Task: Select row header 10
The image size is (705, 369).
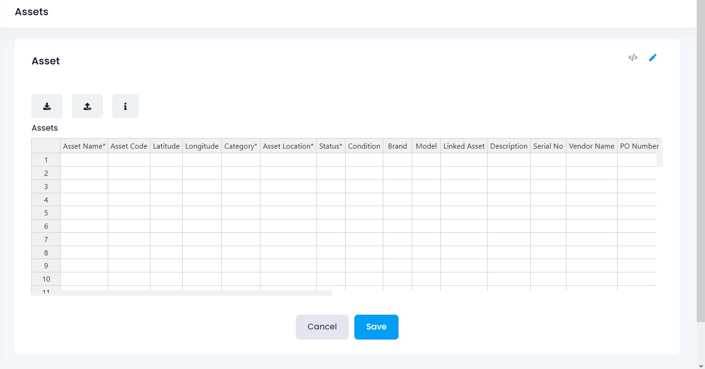Action: tap(46, 279)
